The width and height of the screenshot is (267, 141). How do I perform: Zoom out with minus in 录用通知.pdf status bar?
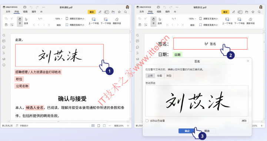(x=110, y=125)
